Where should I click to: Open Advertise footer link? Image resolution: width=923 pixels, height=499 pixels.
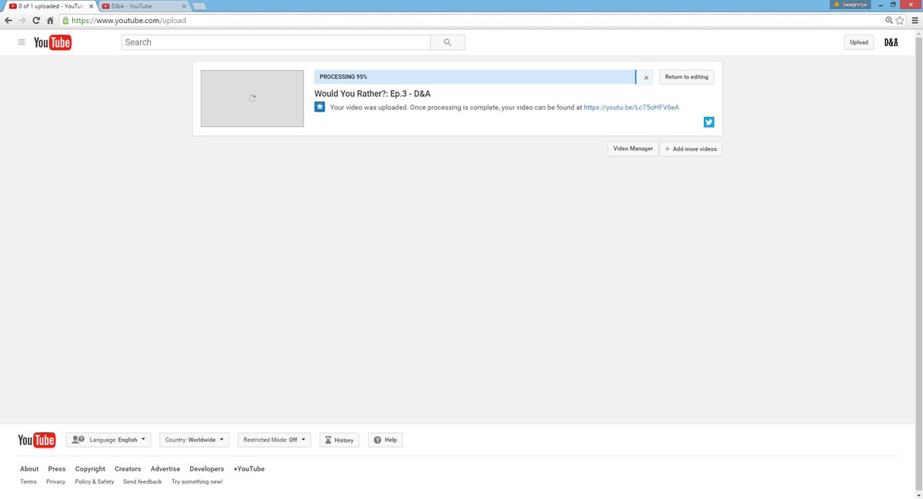click(x=165, y=469)
